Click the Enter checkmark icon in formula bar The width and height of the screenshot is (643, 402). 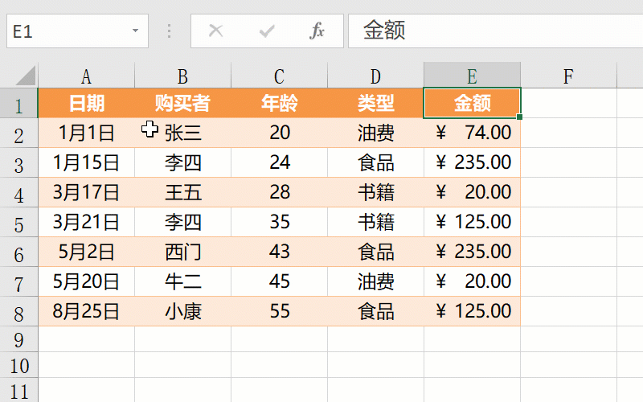coord(267,31)
